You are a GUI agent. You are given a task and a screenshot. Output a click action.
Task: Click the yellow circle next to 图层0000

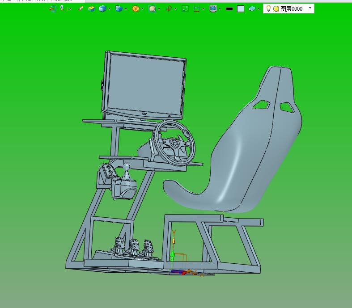pyautogui.click(x=276, y=9)
